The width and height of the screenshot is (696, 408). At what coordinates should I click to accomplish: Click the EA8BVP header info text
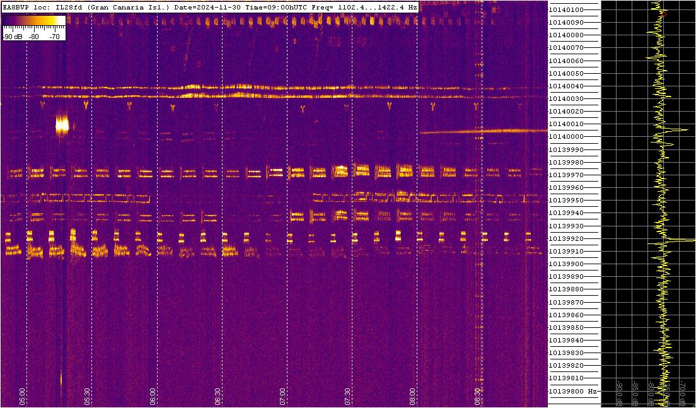pos(209,8)
